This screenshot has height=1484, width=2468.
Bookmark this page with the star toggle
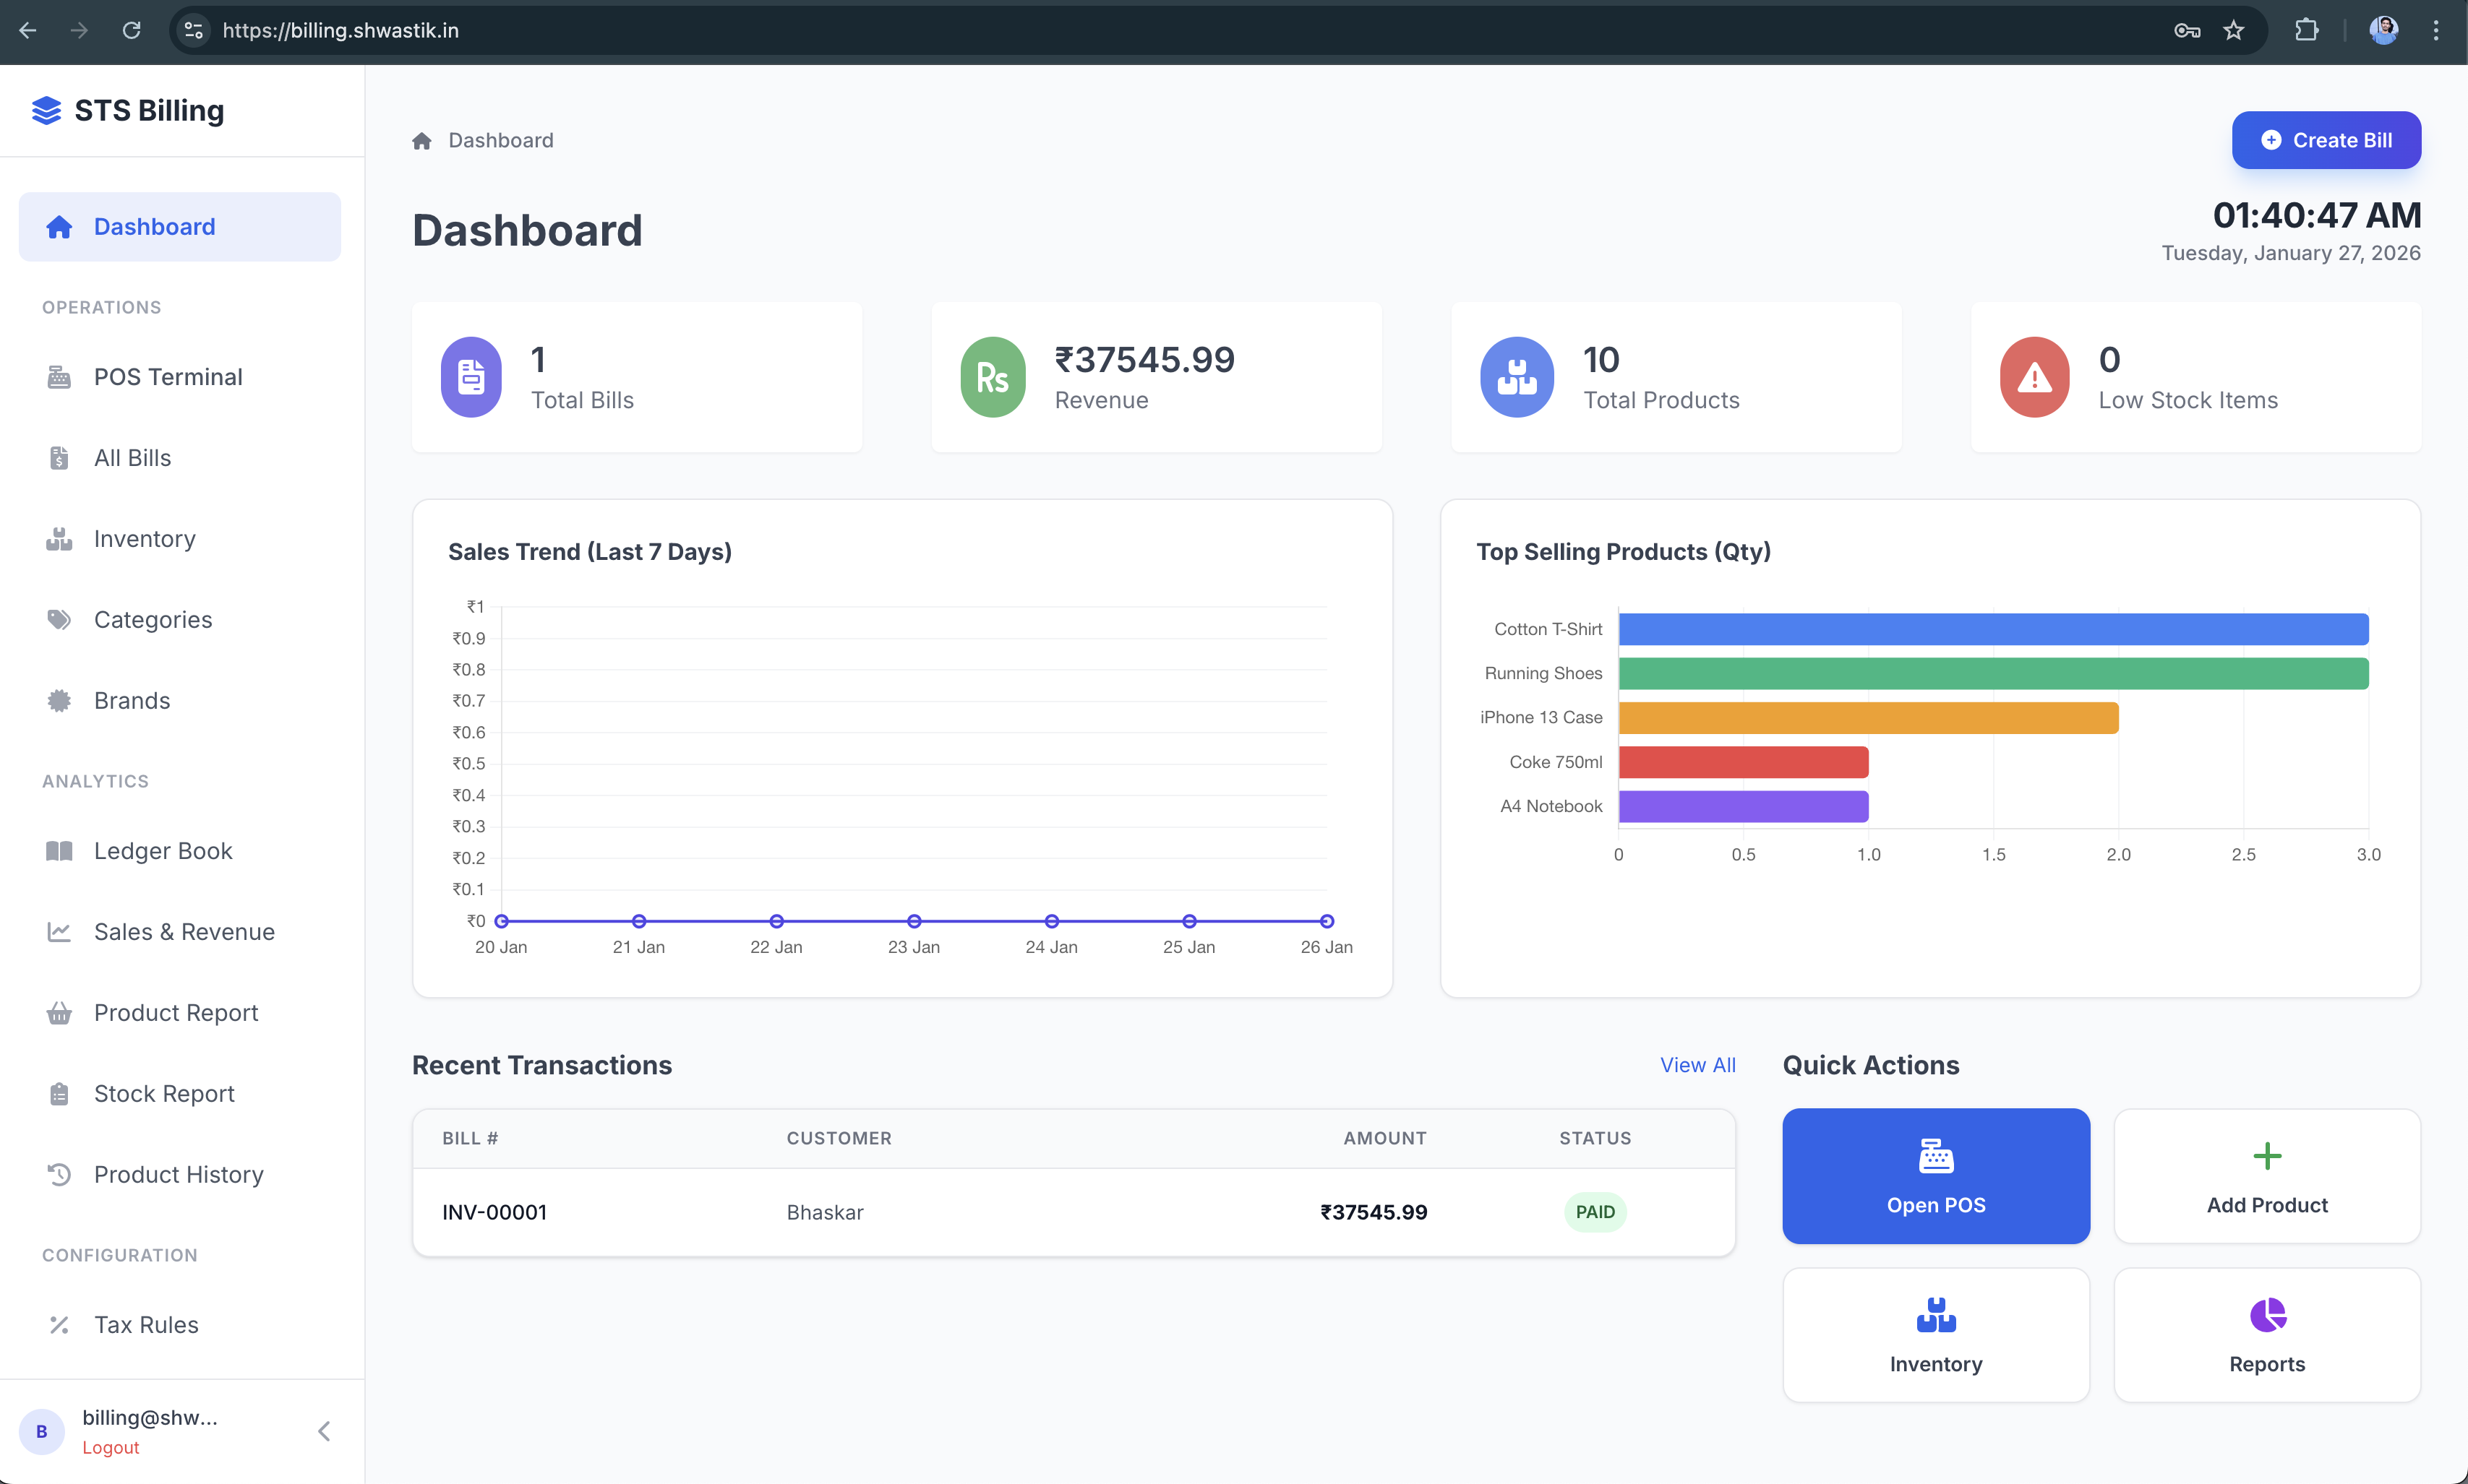[x=2234, y=30]
